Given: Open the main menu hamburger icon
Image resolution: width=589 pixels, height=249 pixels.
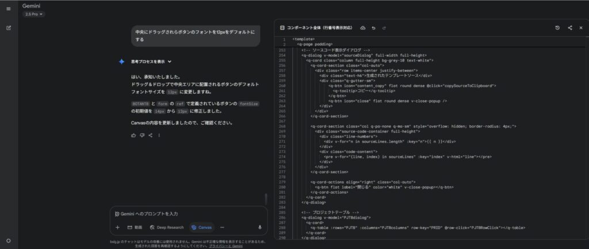Looking at the screenshot, I should point(8,9).
